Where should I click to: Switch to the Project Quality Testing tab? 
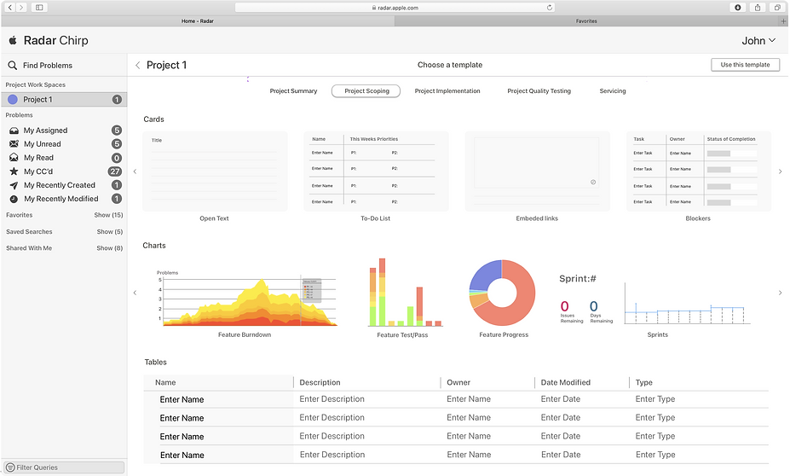[x=539, y=91]
